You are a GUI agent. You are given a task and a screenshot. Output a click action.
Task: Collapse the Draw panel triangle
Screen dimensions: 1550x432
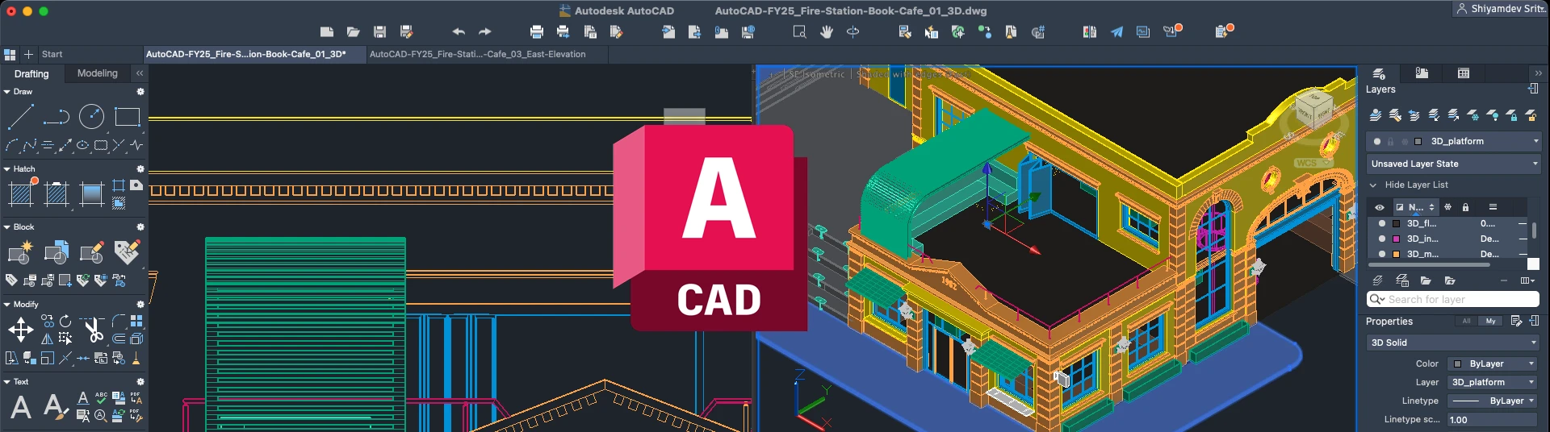coord(6,92)
